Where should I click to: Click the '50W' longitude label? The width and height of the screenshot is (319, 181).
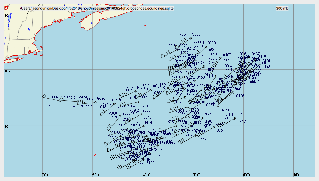click(247, 175)
